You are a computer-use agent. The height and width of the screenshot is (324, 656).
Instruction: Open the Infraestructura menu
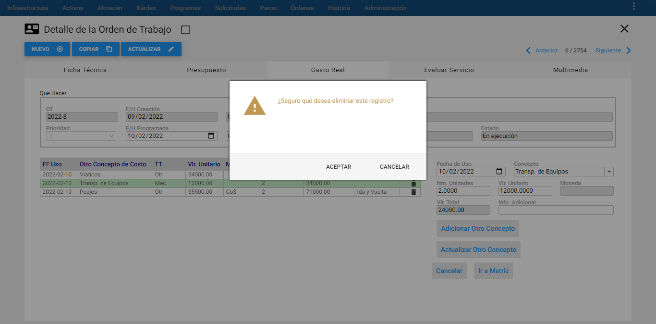tap(27, 8)
